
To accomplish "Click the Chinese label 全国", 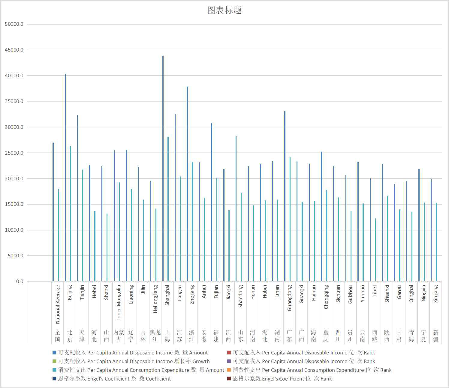I will pos(58,336).
